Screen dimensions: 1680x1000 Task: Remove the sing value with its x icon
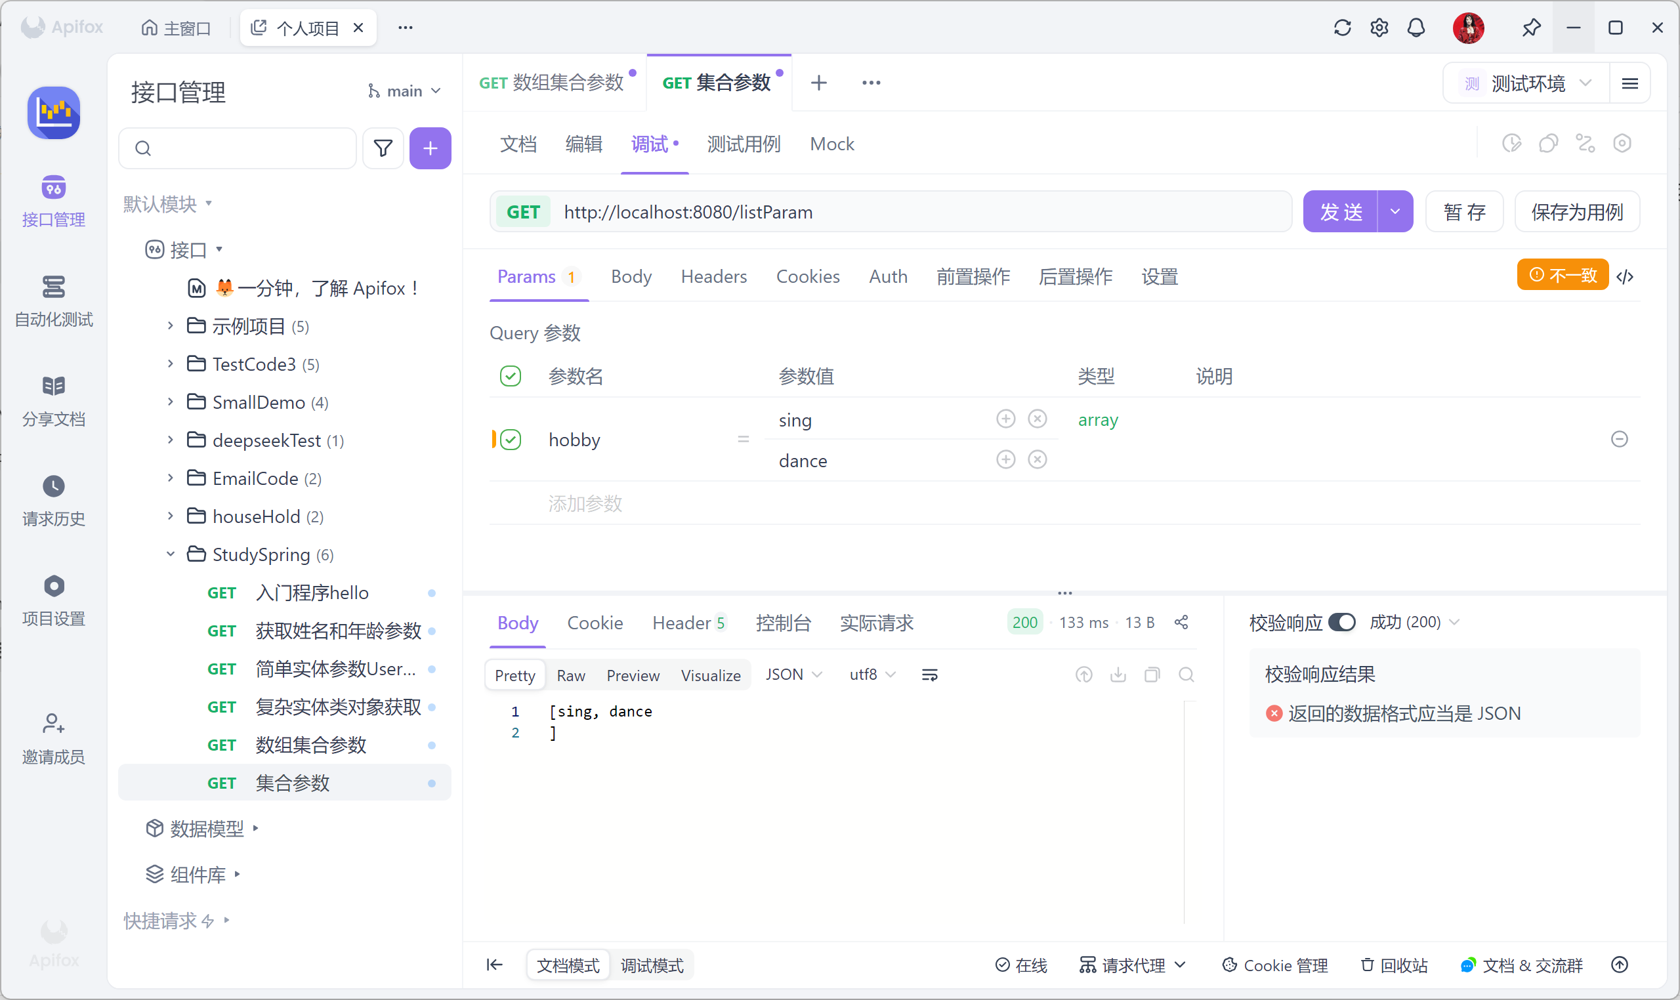(1037, 419)
